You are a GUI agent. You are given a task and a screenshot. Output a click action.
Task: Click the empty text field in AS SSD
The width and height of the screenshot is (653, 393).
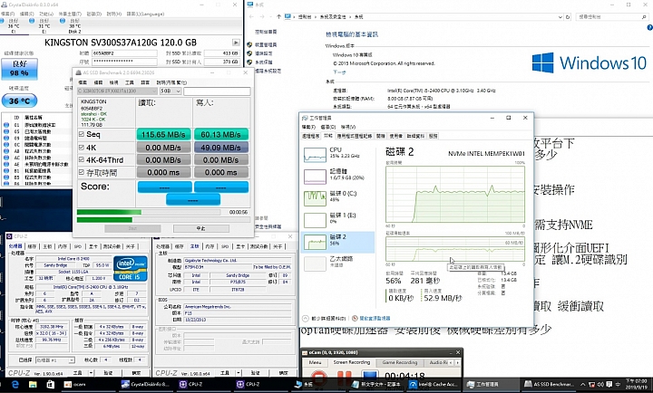click(217, 91)
